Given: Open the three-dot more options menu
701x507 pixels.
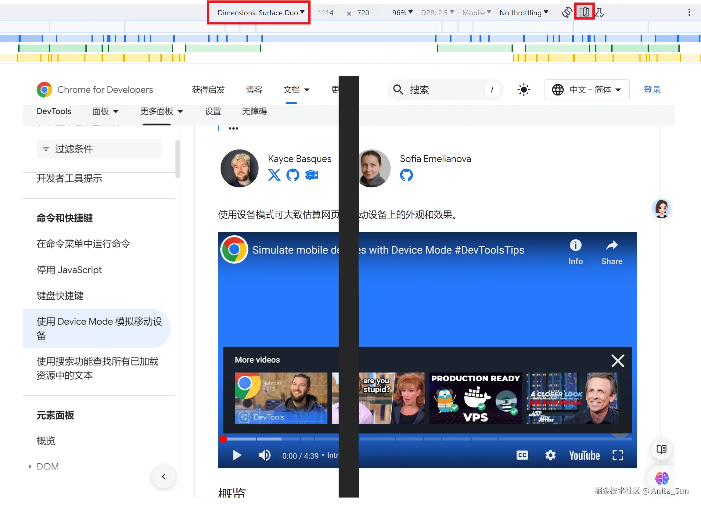Looking at the screenshot, I should pos(689,13).
